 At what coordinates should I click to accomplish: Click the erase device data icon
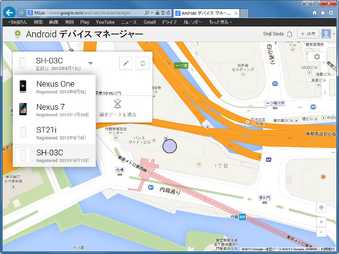[x=118, y=104]
